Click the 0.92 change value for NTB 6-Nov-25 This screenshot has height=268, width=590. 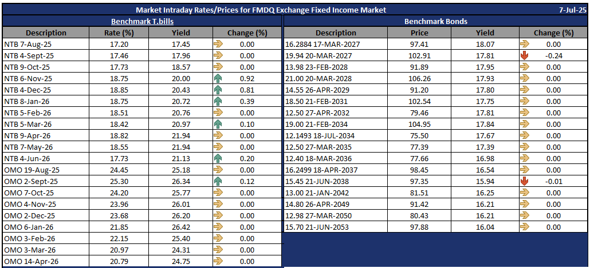(x=247, y=78)
